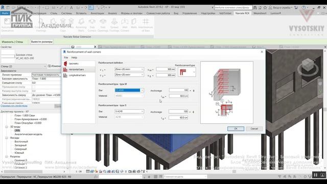Click the project browser horizontal scrollbar
Viewport: 327px width, 184px height.
coord(23,172)
